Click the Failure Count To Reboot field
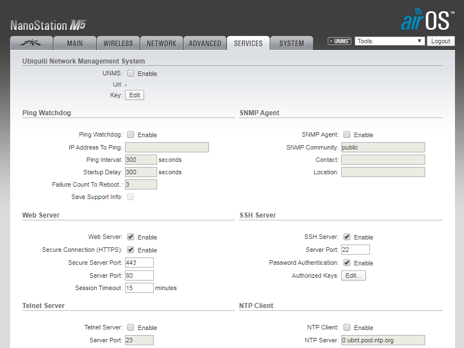 point(141,184)
